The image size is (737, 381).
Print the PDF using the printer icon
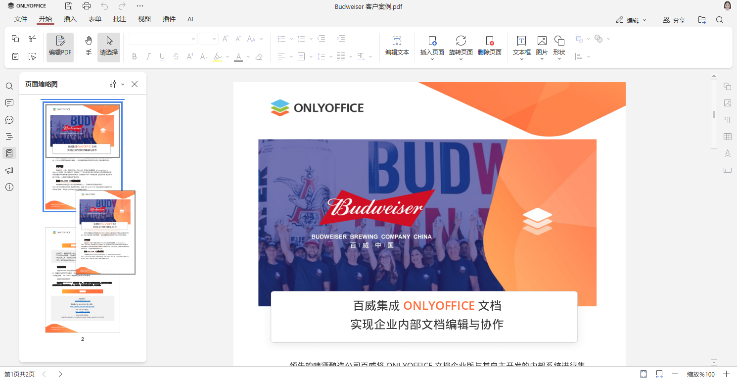[87, 6]
